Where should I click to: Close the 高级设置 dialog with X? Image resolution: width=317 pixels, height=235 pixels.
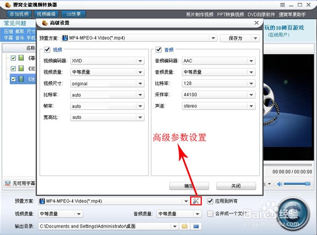pos(257,23)
